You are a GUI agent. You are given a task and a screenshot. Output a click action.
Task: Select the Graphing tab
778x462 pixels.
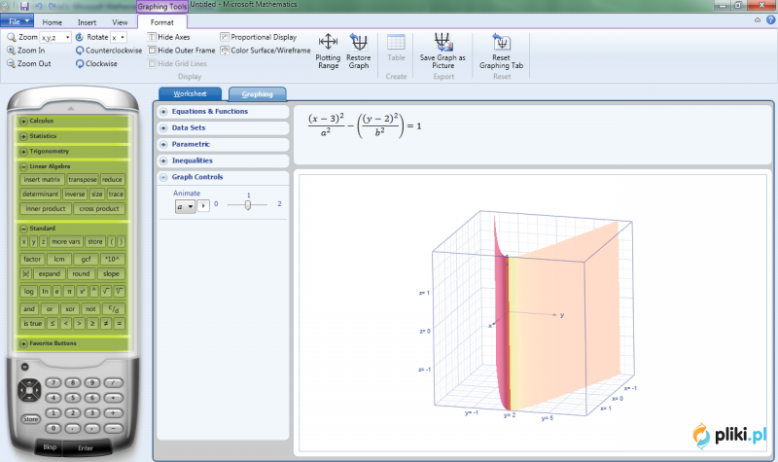tap(257, 93)
